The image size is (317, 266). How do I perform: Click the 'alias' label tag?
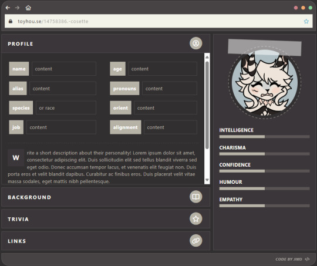18,89
